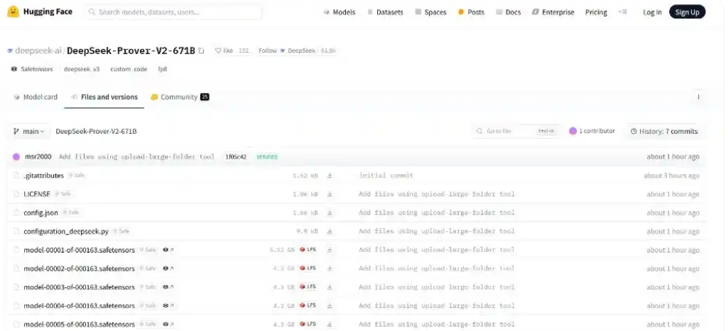Viewport: 728px width, 331px height.
Task: Open model-00004-of-000163.safetensors
Action: tap(79, 305)
